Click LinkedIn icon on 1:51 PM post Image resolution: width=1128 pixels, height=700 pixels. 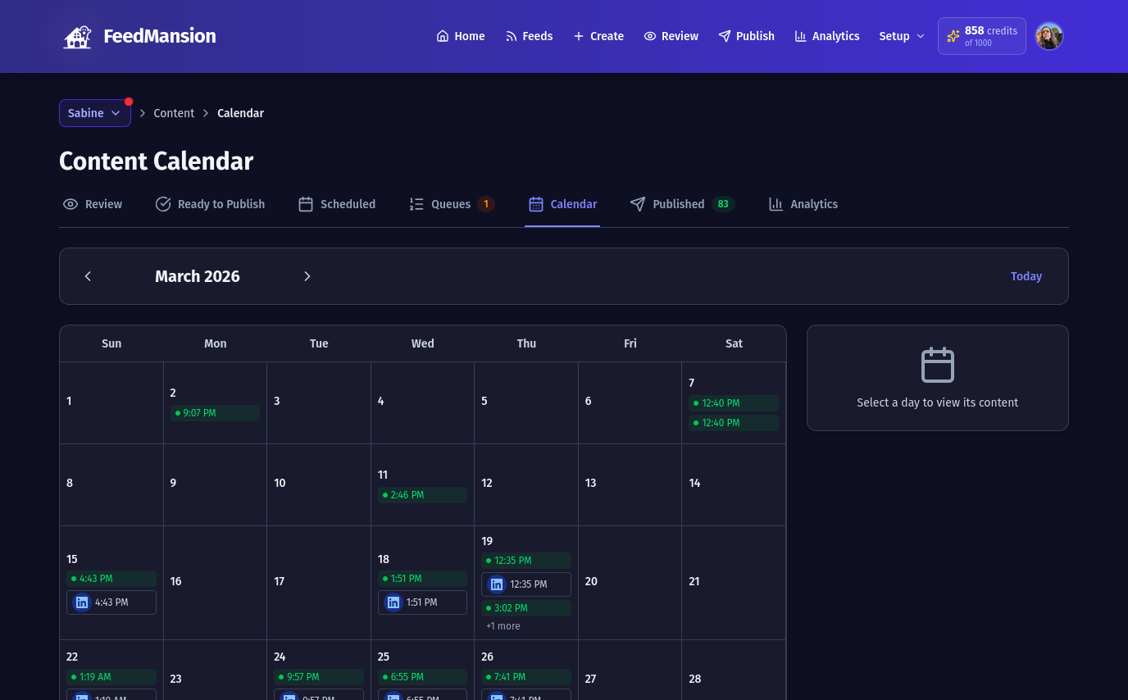click(x=393, y=602)
